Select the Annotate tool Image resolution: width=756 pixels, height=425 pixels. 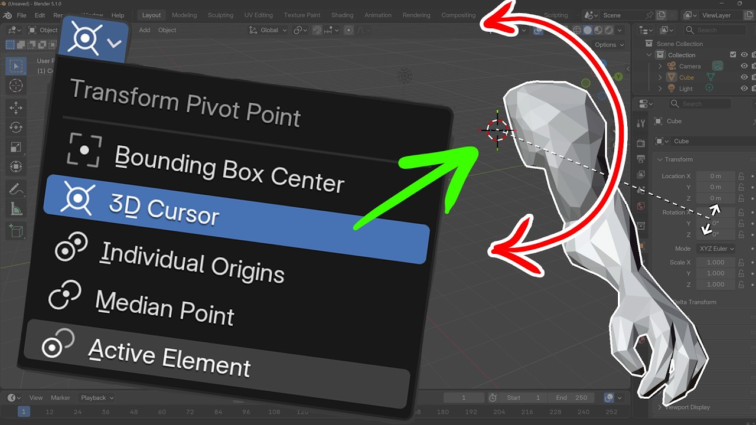point(16,189)
